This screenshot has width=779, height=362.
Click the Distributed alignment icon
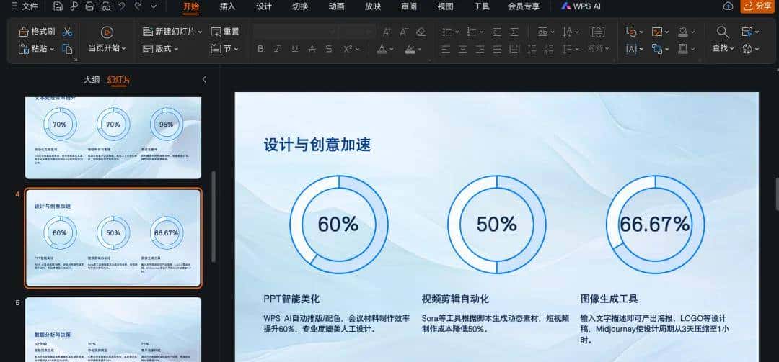click(515, 49)
